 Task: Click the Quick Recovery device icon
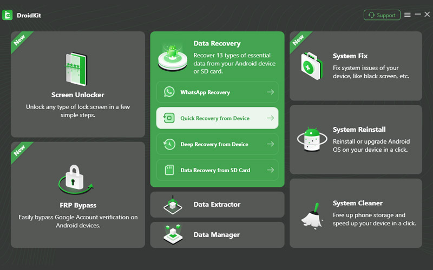169,118
